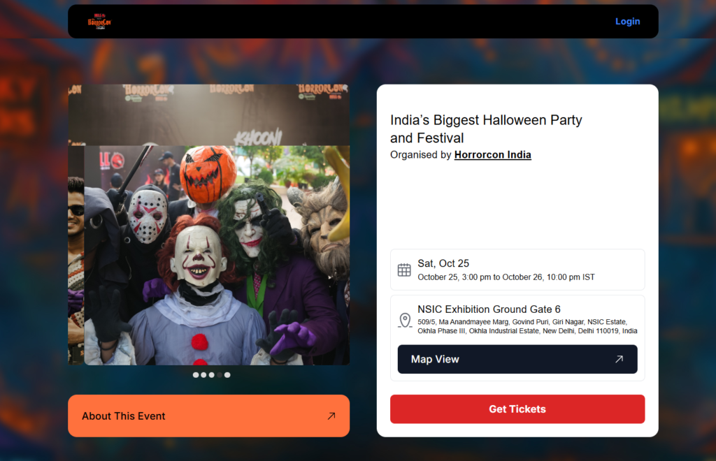Viewport: 716px width, 461px height.
Task: Click the location pin icon near the venue name
Action: click(x=404, y=320)
